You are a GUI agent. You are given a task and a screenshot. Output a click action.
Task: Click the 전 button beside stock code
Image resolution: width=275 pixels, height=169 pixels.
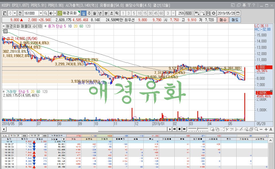tap(20, 13)
